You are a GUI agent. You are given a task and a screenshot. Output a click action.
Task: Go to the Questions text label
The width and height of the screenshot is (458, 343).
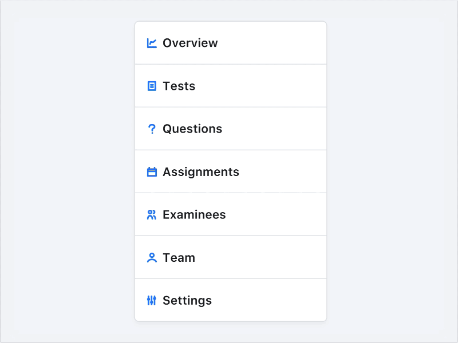pos(192,129)
